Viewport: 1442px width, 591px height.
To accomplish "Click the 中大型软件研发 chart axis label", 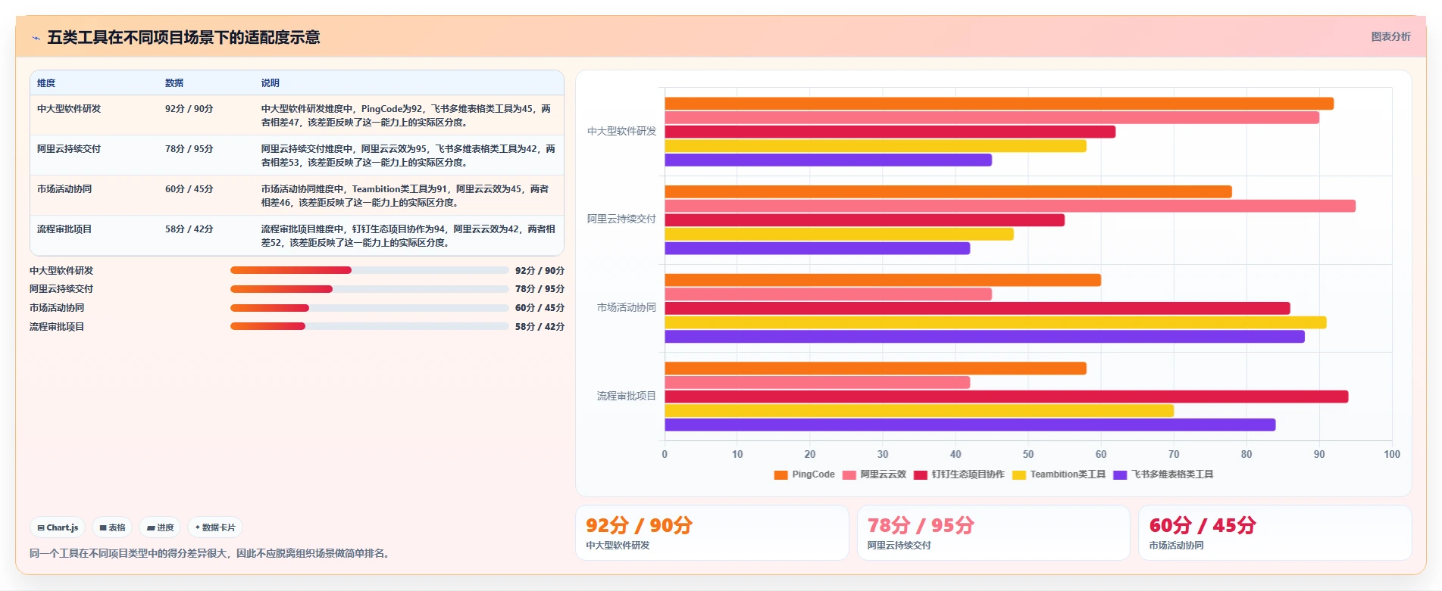I will [x=622, y=132].
